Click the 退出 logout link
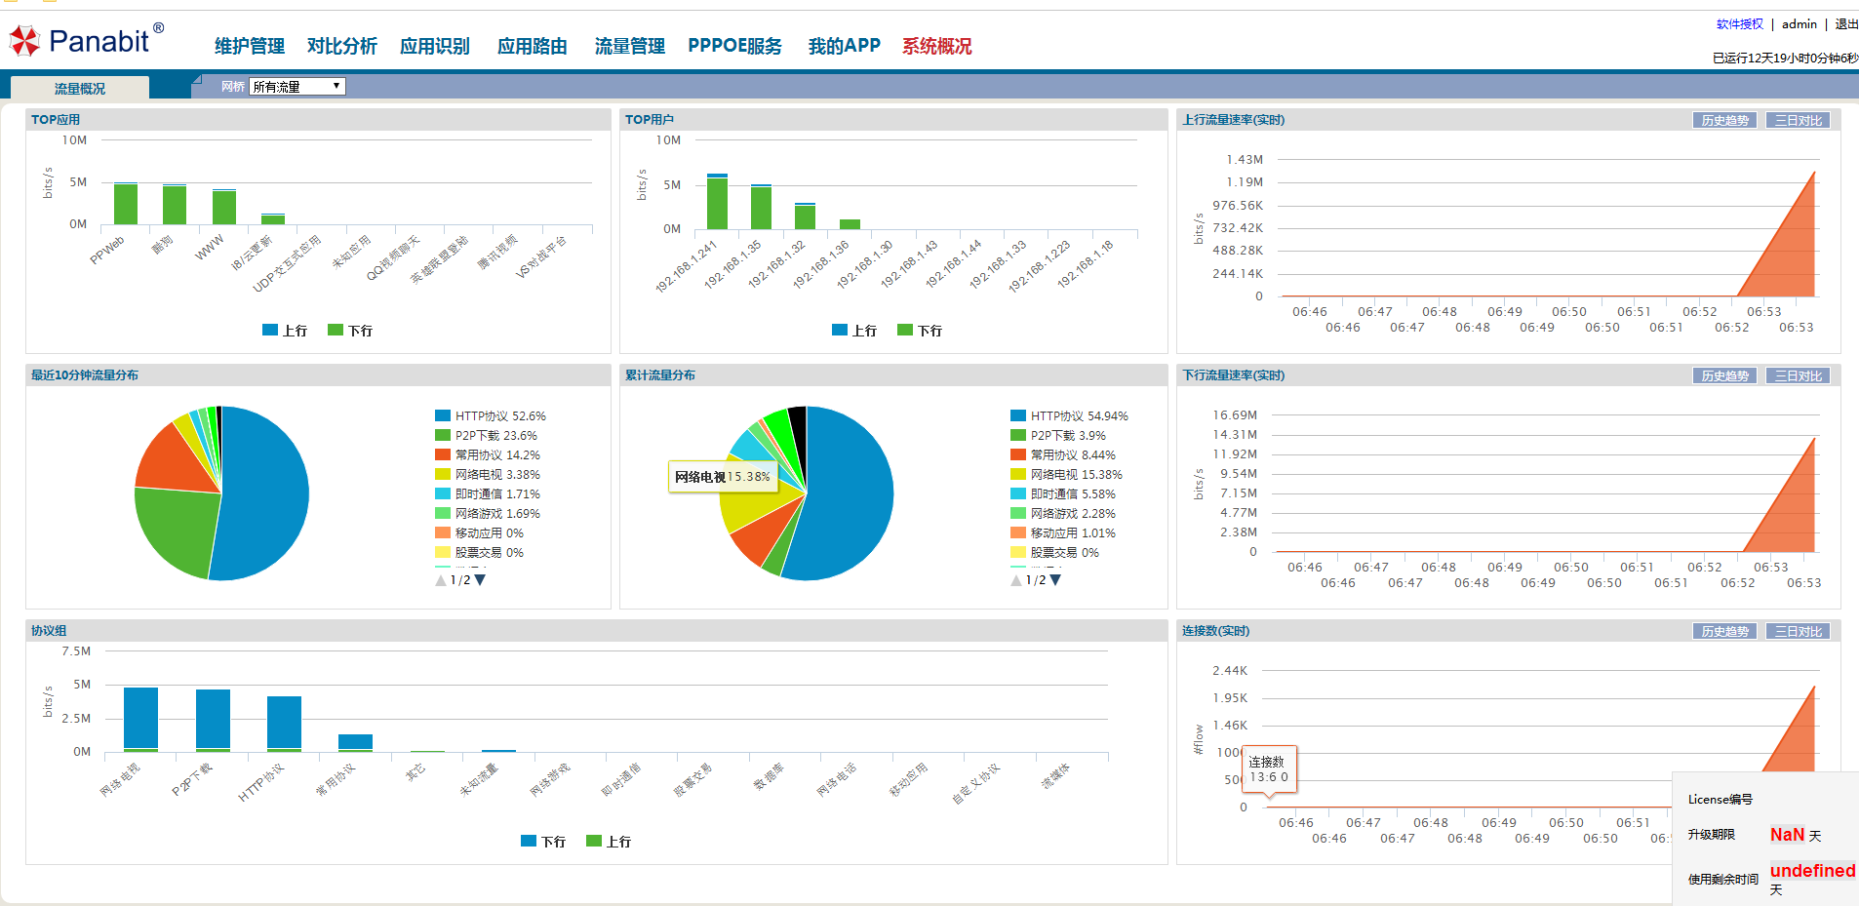The image size is (1859, 906). coord(1846,24)
